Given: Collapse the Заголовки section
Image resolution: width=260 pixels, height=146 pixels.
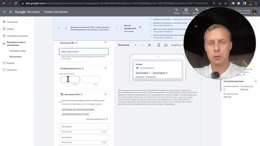Looking at the screenshot, I should [106, 94].
